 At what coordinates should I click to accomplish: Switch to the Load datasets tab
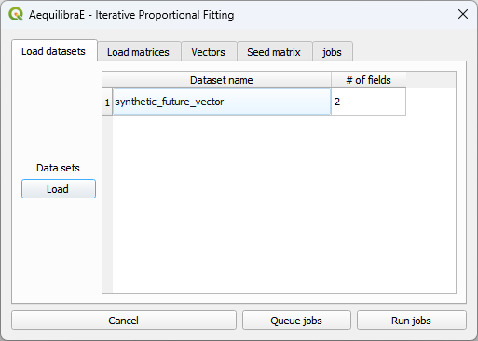(x=53, y=51)
